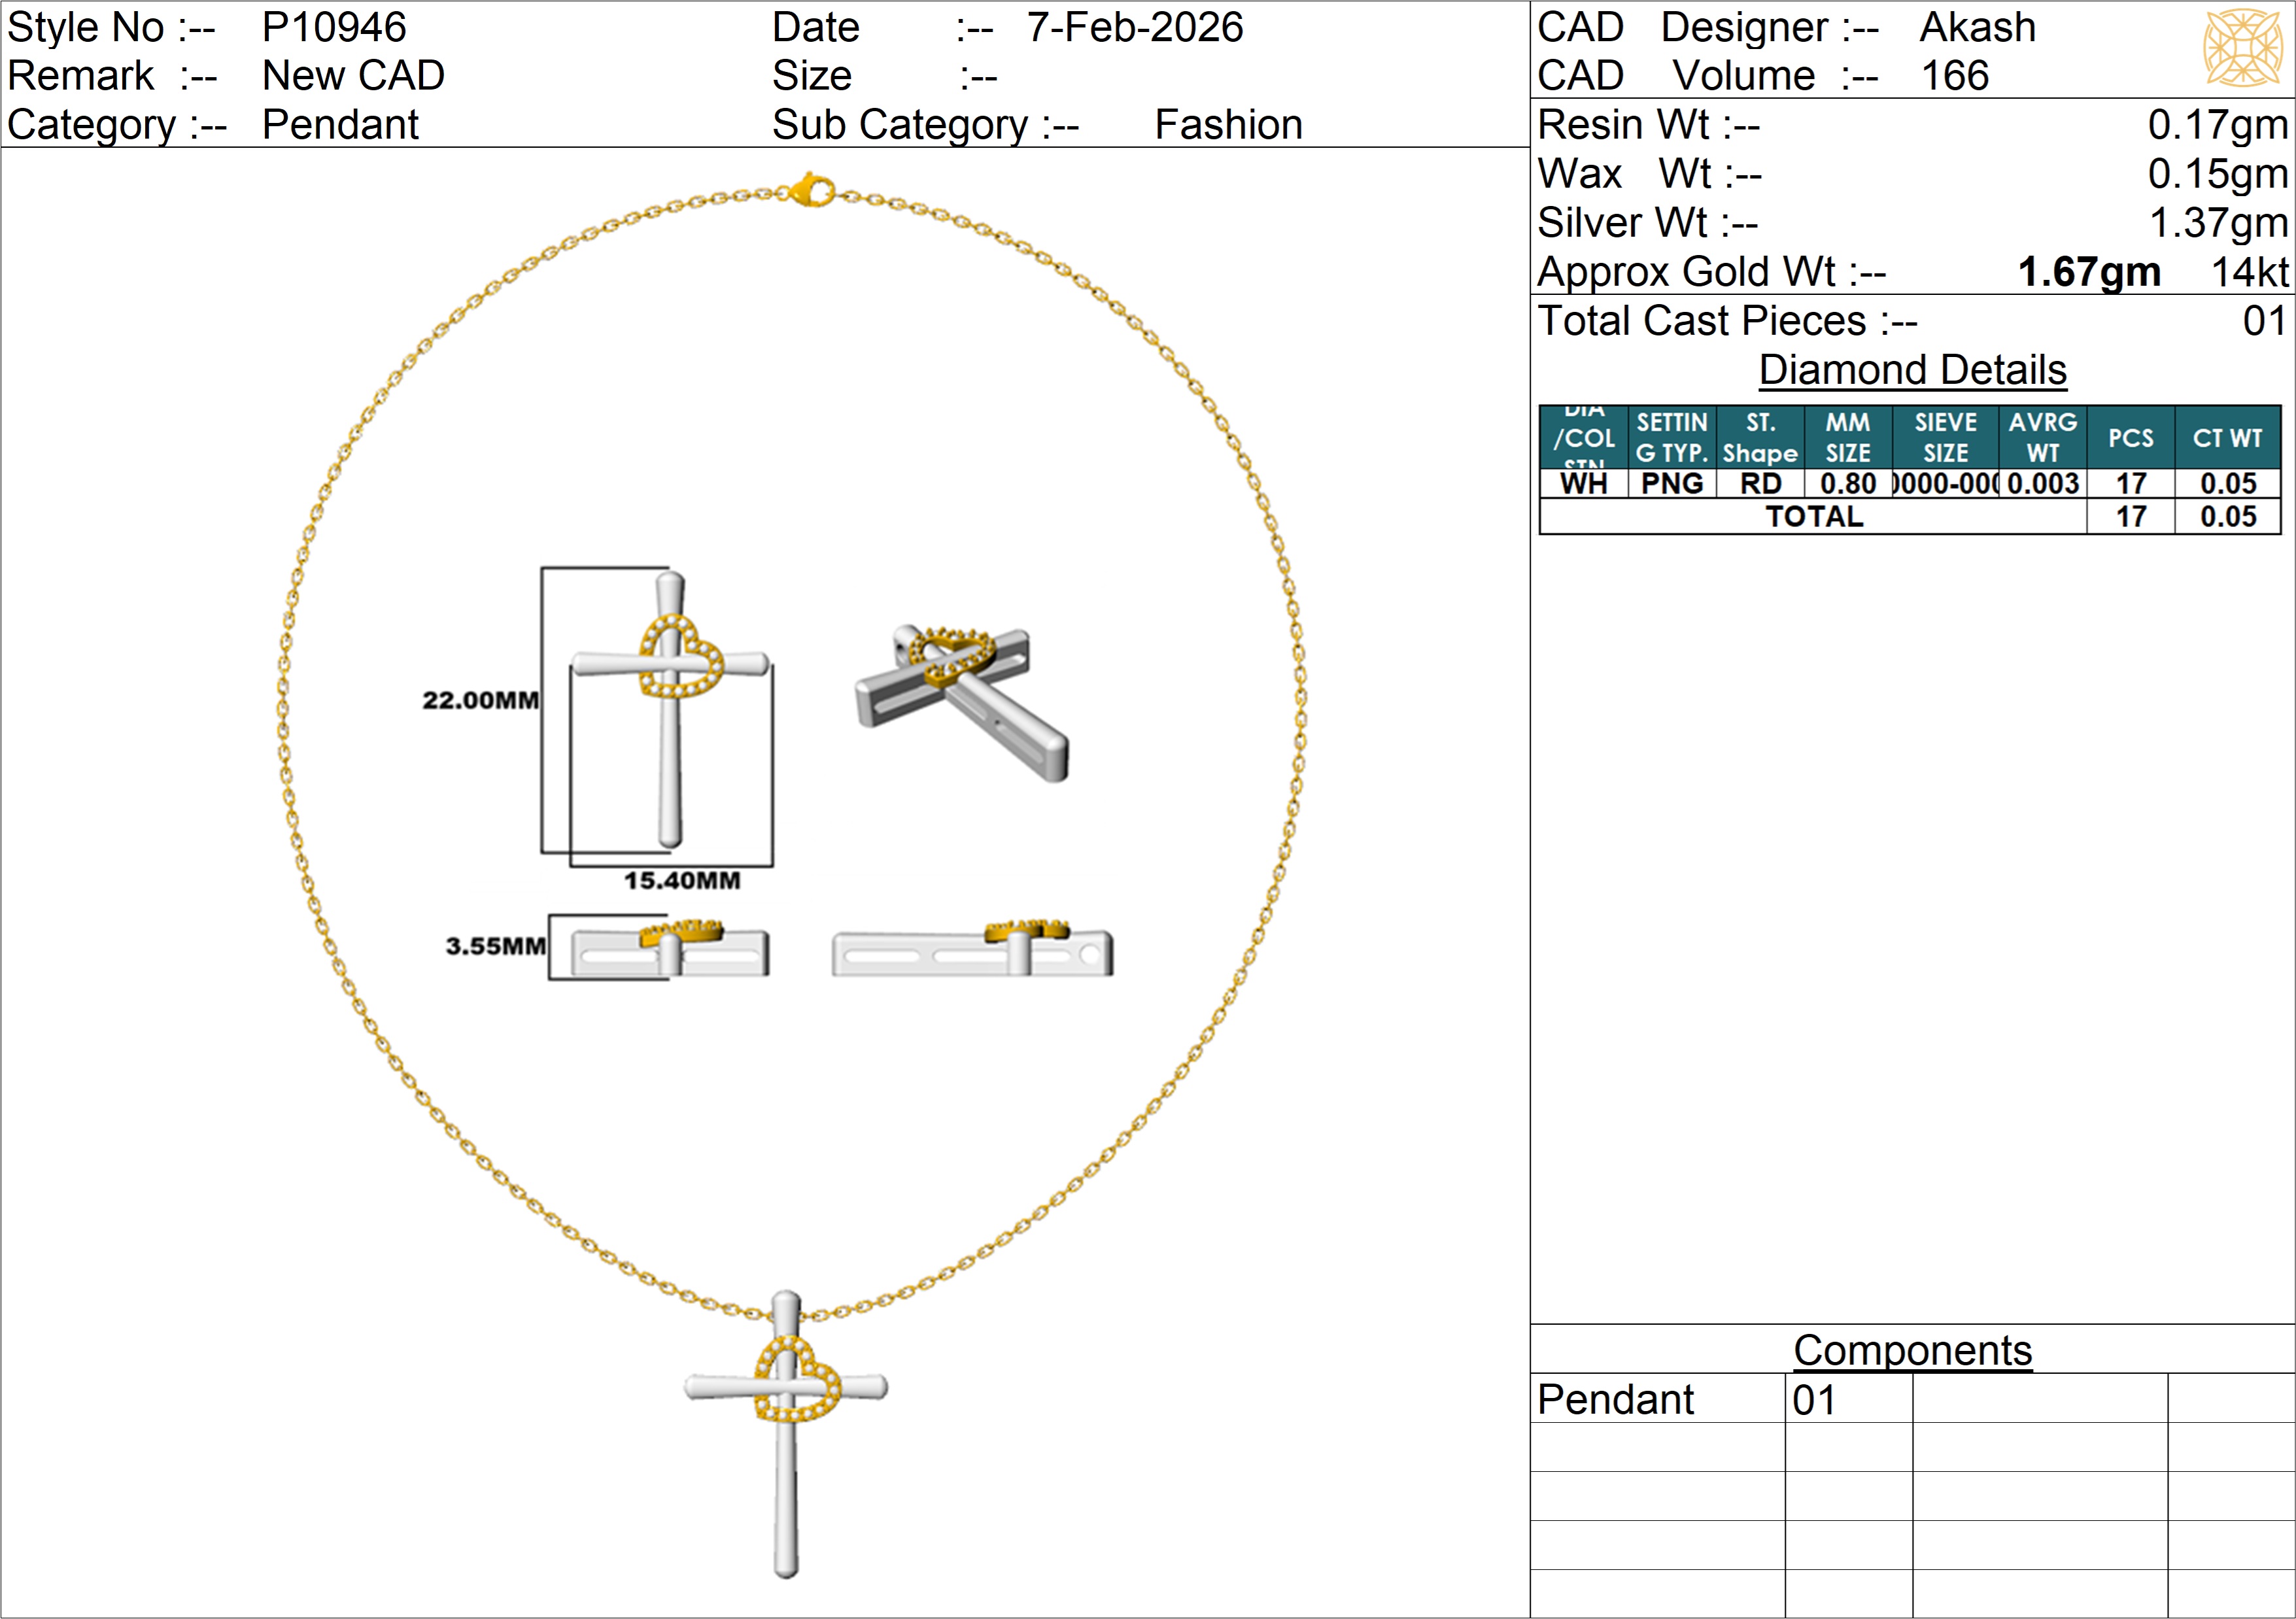
Task: Click the Pendant component row cell
Action: click(1615, 1399)
